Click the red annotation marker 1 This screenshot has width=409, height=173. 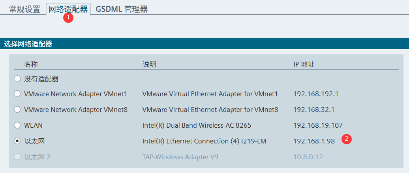tap(68, 17)
